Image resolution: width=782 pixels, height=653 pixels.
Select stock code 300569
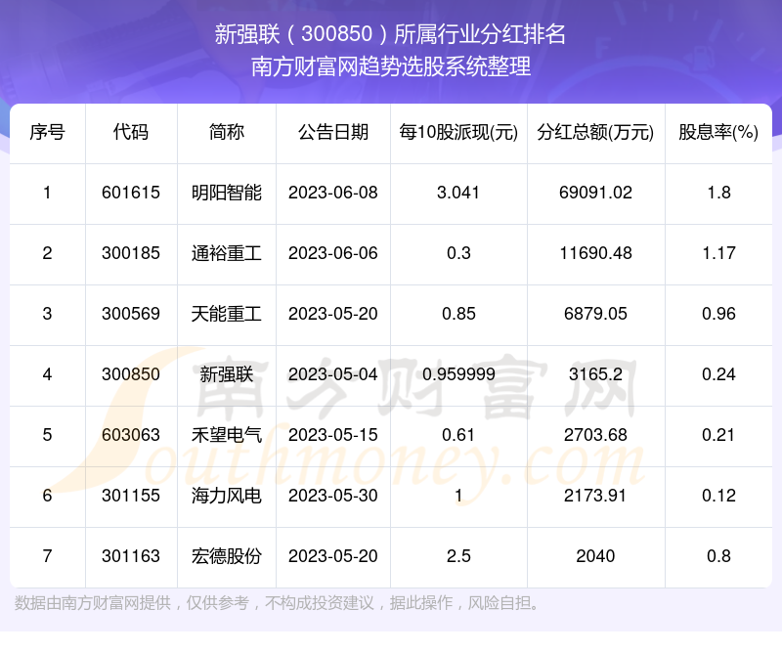coord(131,314)
